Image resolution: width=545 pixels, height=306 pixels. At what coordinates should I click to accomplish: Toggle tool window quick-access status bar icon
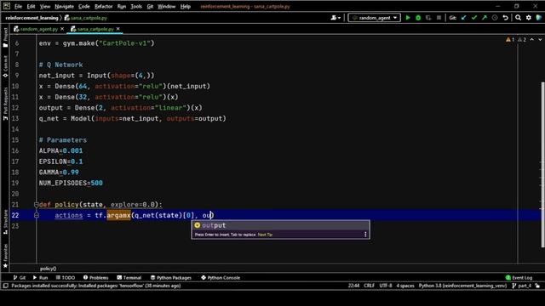tap(6, 286)
